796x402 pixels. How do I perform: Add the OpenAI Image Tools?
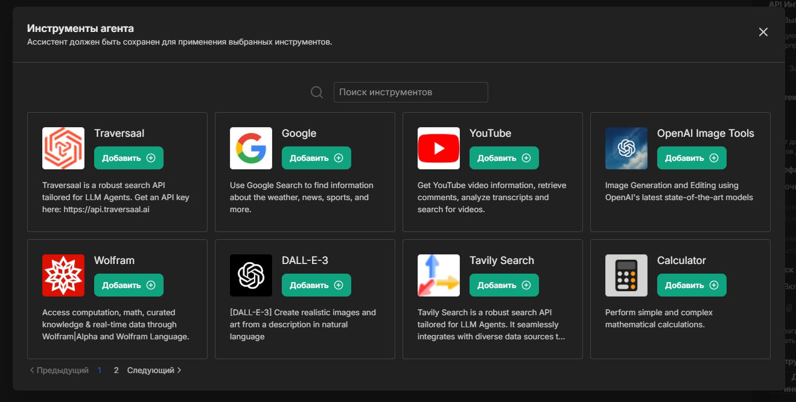pyautogui.click(x=692, y=158)
